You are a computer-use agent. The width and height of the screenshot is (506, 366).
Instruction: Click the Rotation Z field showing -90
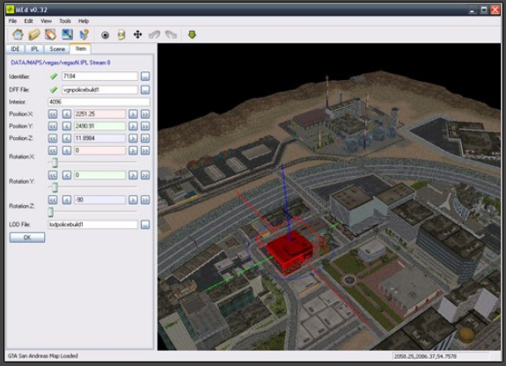[99, 200]
